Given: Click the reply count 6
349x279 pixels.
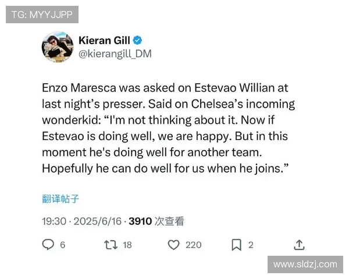Looking at the screenshot, I should point(63,245).
